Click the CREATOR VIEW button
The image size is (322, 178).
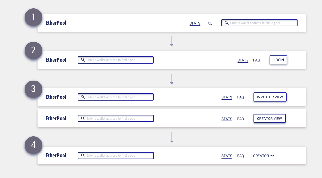[269, 119]
